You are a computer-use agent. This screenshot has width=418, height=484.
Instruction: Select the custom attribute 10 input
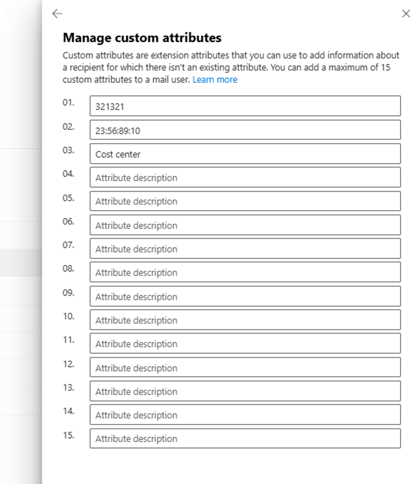(245, 320)
